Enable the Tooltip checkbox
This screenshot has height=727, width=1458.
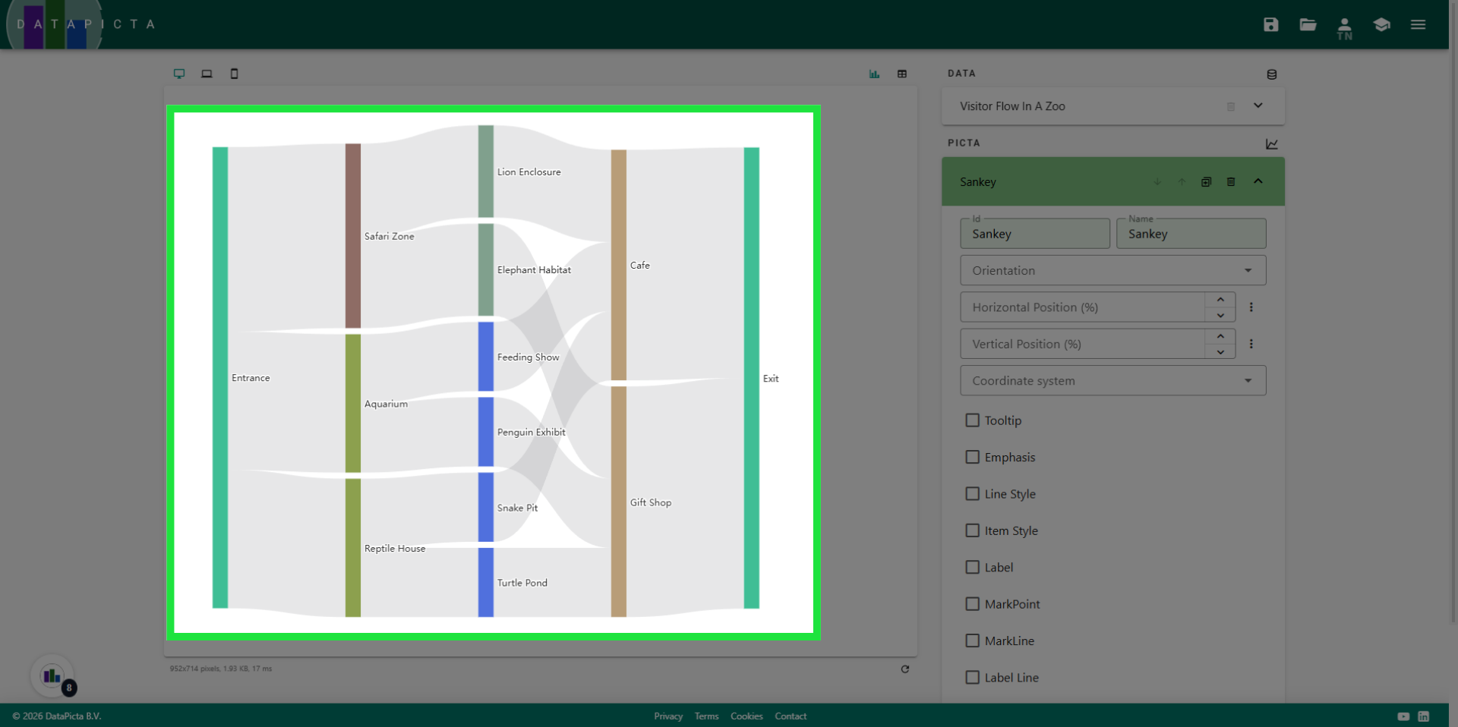pyautogui.click(x=972, y=420)
